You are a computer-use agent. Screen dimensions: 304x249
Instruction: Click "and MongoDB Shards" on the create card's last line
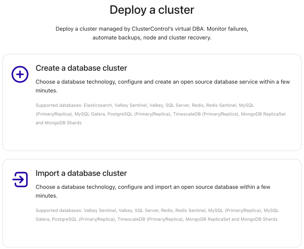[58, 123]
